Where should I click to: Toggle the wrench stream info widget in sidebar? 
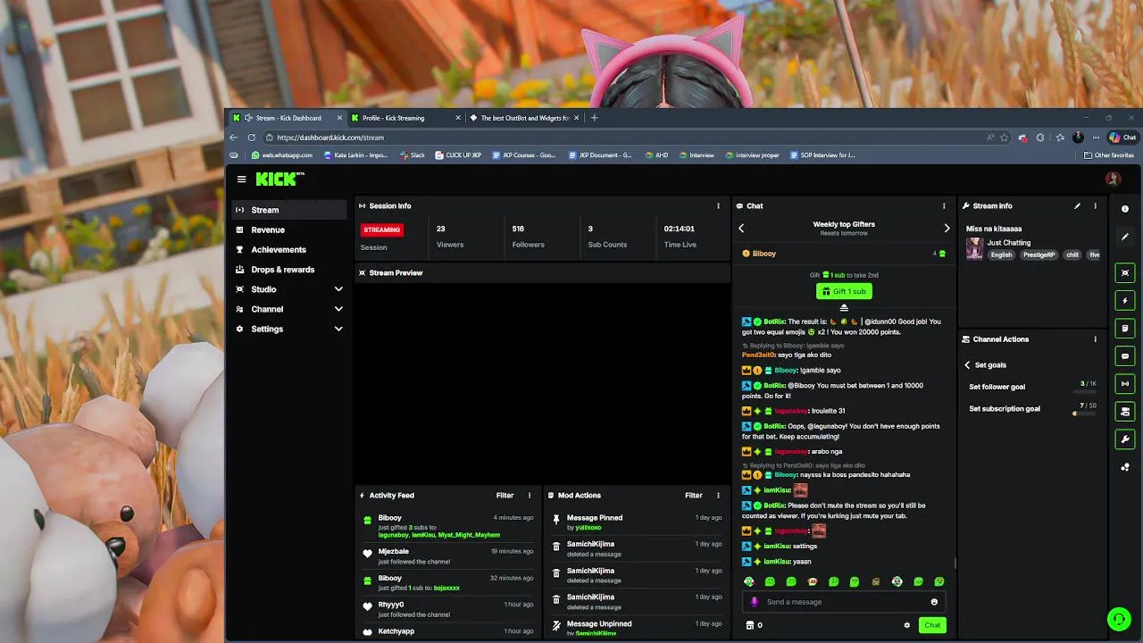tap(1125, 439)
